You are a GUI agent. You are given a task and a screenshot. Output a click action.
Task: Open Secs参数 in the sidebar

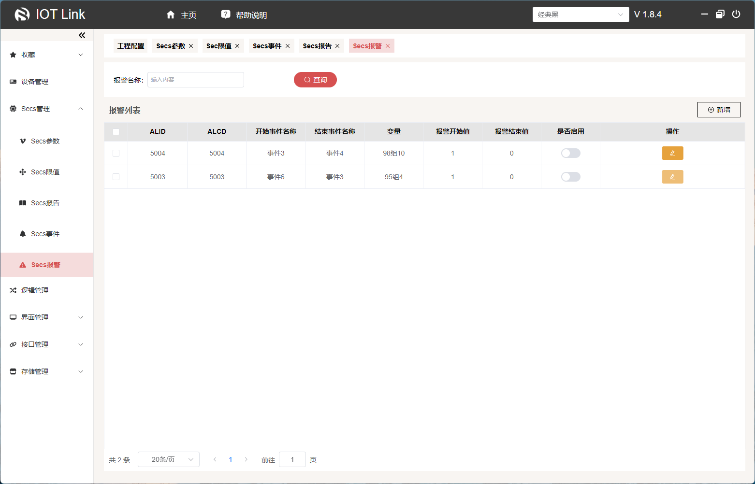click(x=47, y=141)
